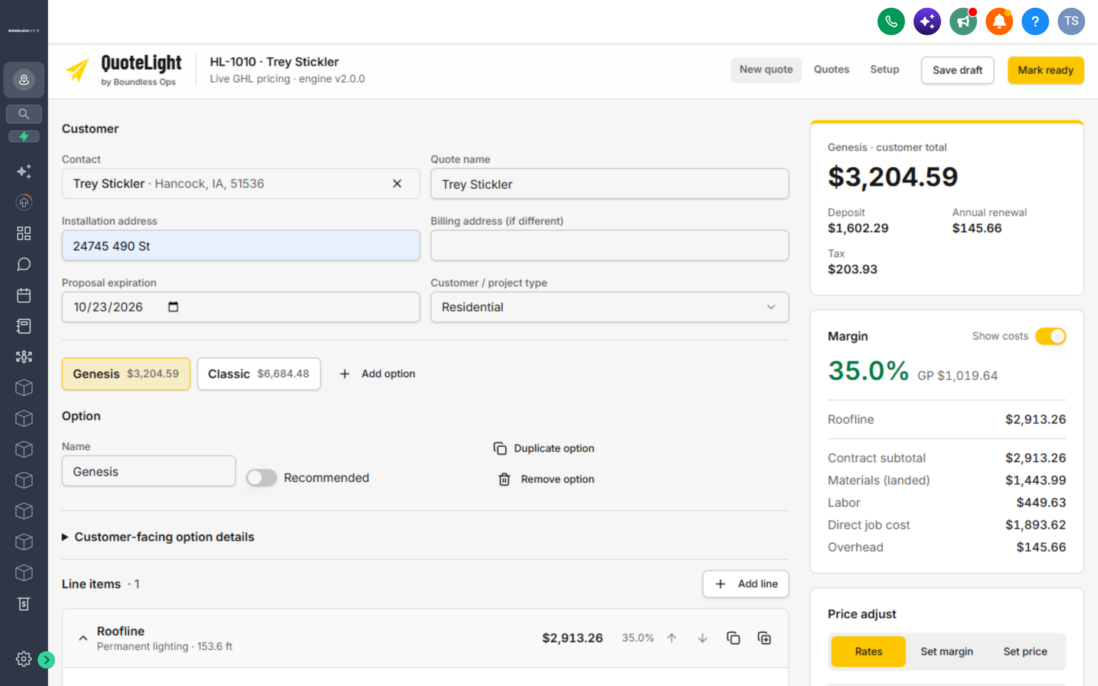1098x686 pixels.
Task: Open the sidebar settings gear
Action: [x=24, y=659]
